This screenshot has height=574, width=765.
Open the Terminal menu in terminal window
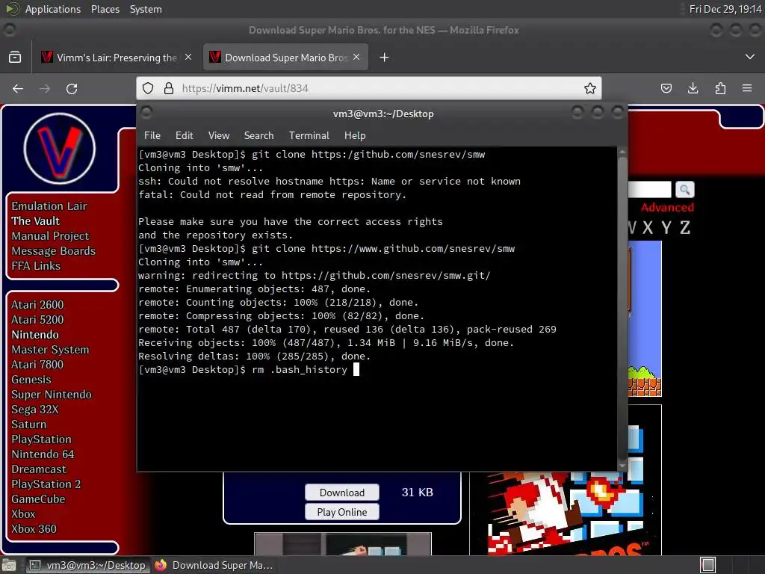[x=309, y=136]
